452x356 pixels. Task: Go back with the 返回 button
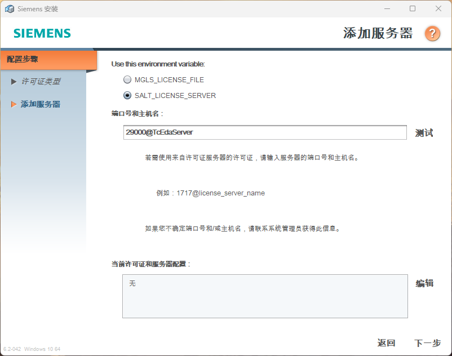386,343
